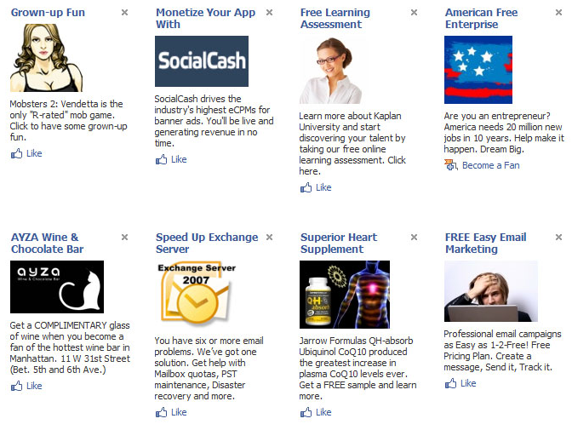Dismiss the Free Learning Assessment ad

[x=414, y=13]
